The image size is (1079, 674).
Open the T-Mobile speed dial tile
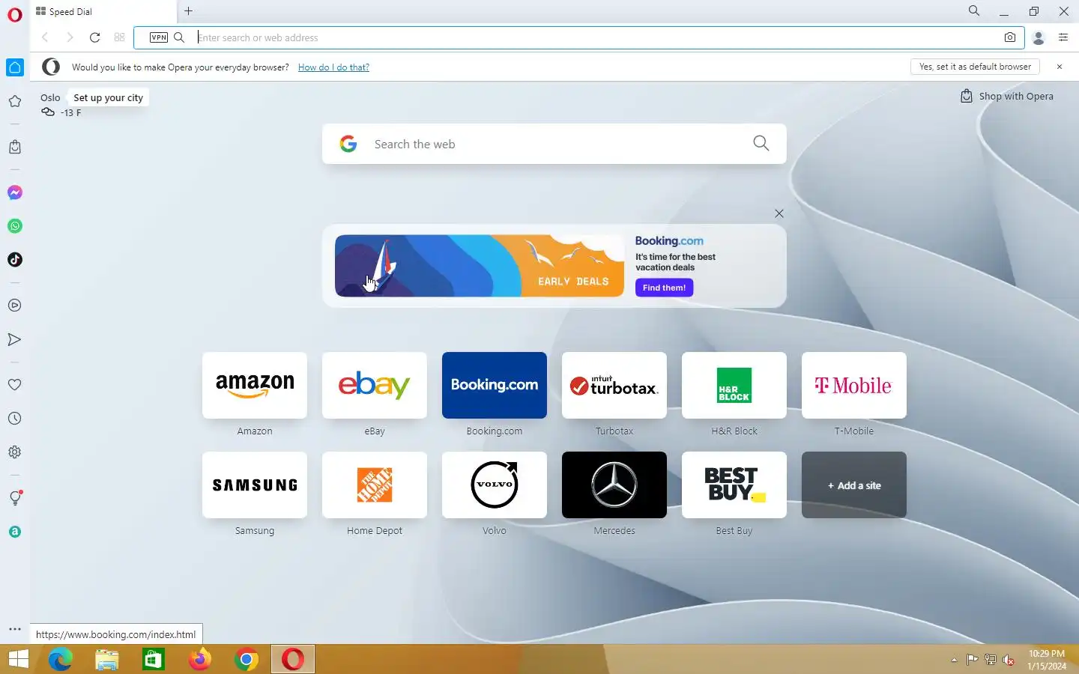(854, 385)
